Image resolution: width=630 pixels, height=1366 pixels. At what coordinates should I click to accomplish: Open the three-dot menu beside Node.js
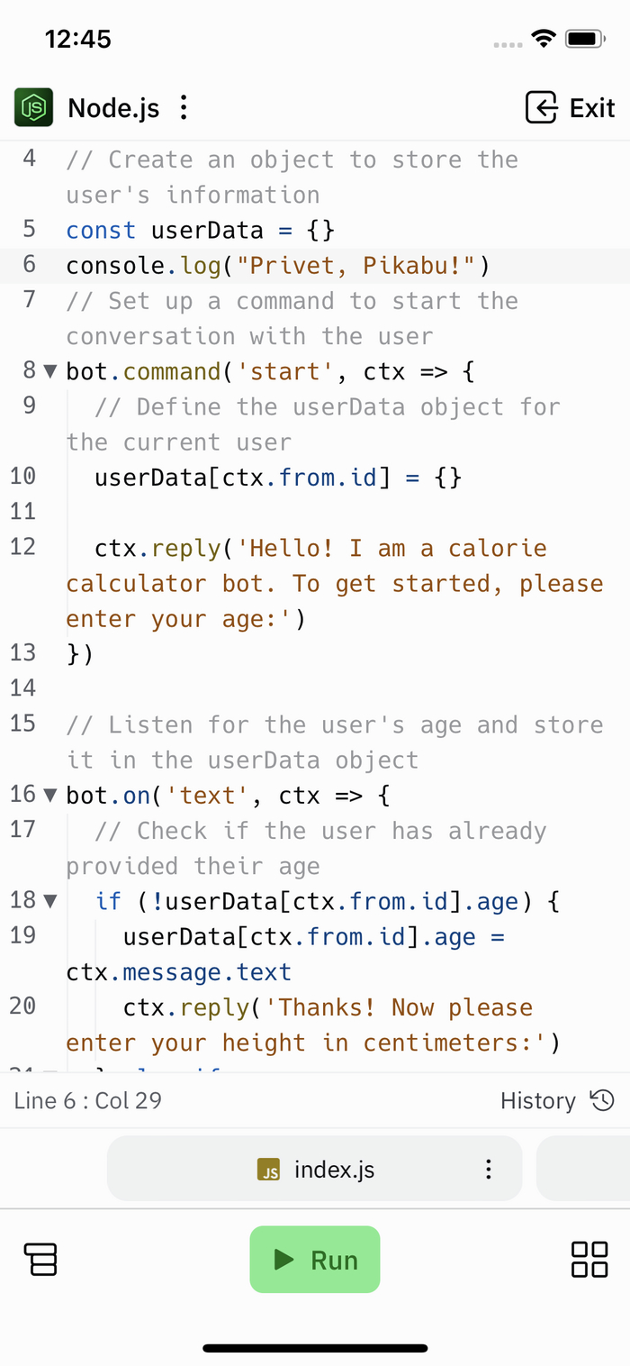click(184, 108)
